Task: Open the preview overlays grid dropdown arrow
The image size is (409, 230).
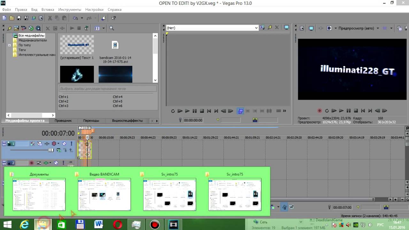Action: (391, 28)
